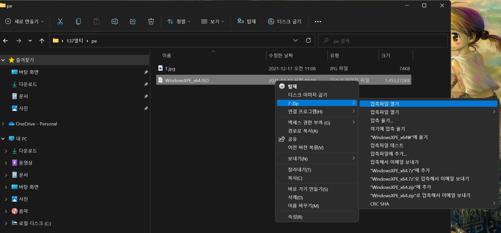Click the 137멀티 breadcrumb segment
501x233 pixels.
tap(75, 41)
